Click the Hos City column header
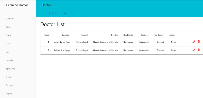The width and height of the screenshot is (203, 98). pyautogui.click(x=115, y=35)
